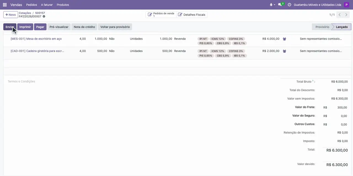The height and width of the screenshot is (176, 353).
Task: Go to next record arrow
Action: (346, 15)
